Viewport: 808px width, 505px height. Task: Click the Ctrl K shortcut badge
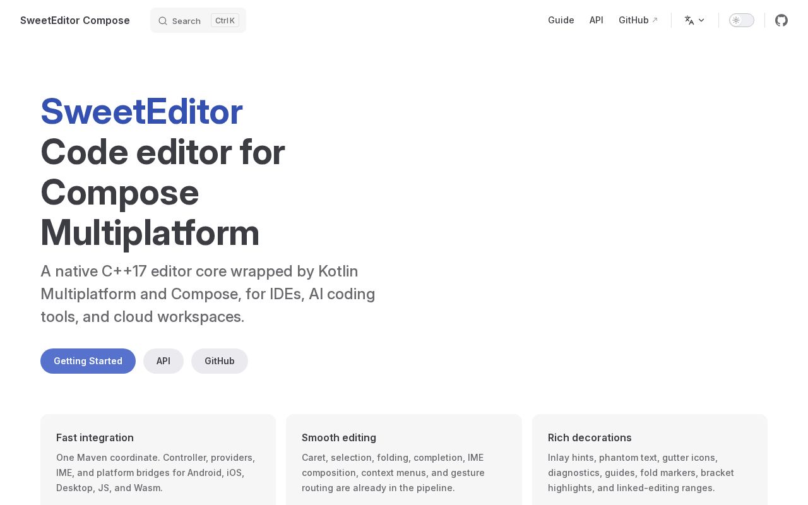point(225,20)
